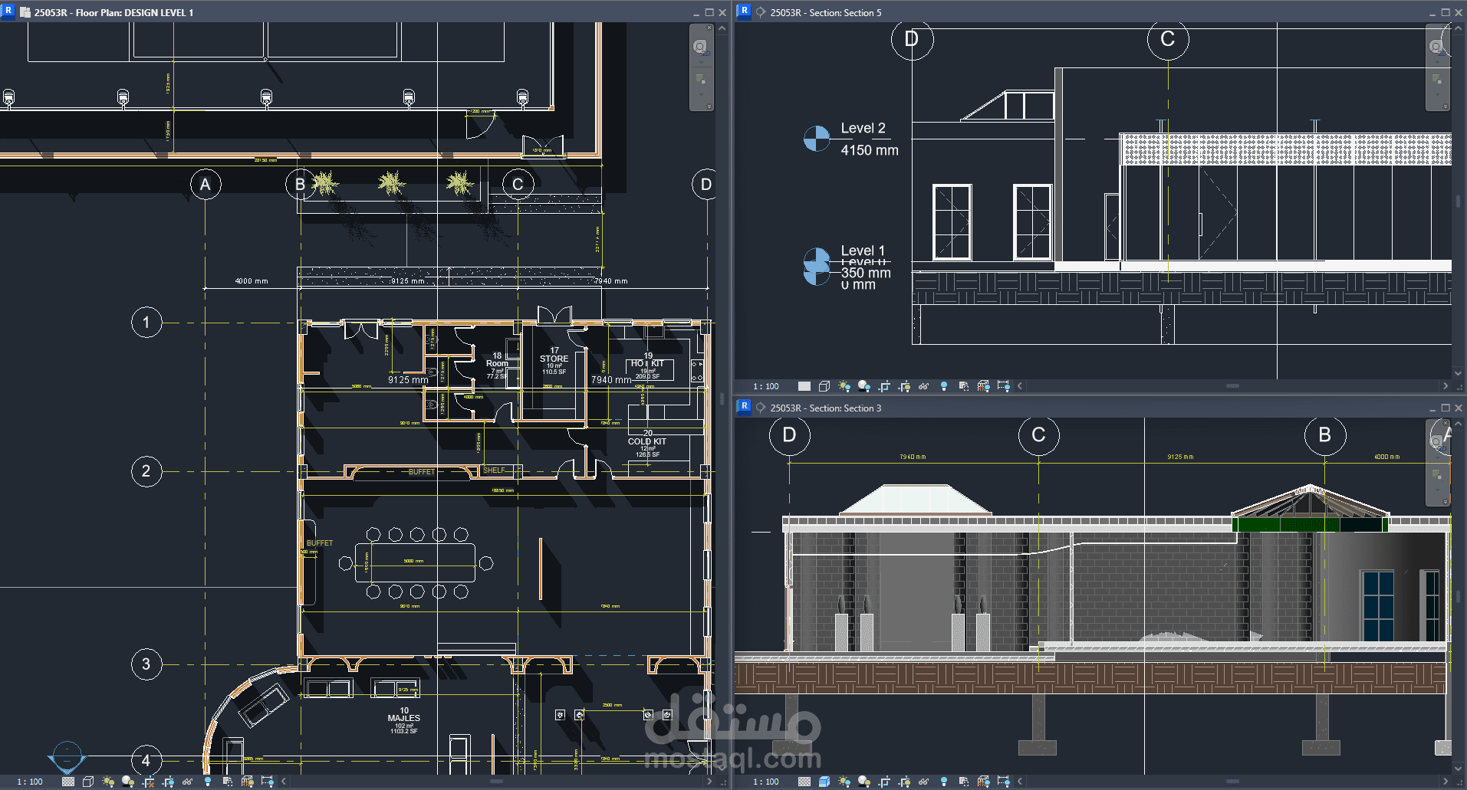Click the Revit icon on the Section 5 window

pyautogui.click(x=744, y=11)
